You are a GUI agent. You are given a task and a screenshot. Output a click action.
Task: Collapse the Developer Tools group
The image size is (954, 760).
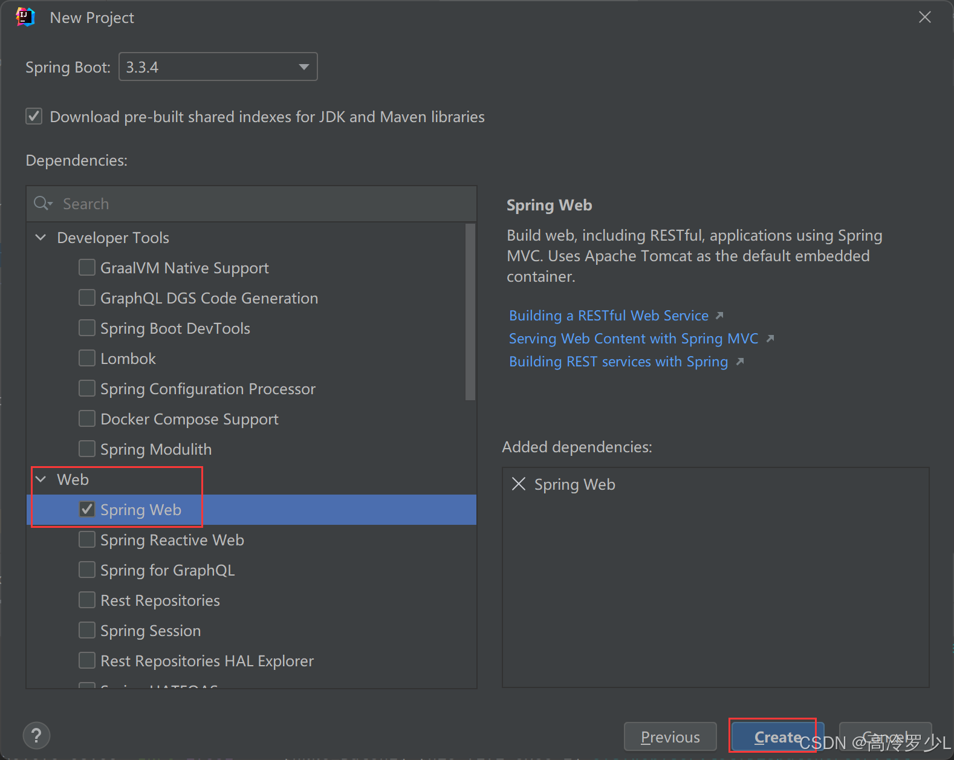41,237
